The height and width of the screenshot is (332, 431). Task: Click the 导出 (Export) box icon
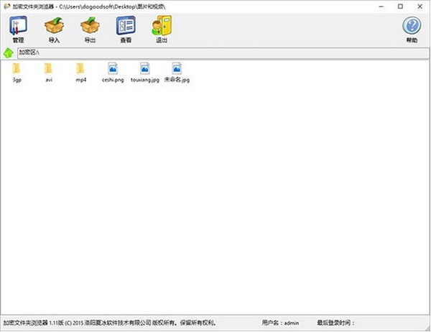pyautogui.click(x=90, y=28)
